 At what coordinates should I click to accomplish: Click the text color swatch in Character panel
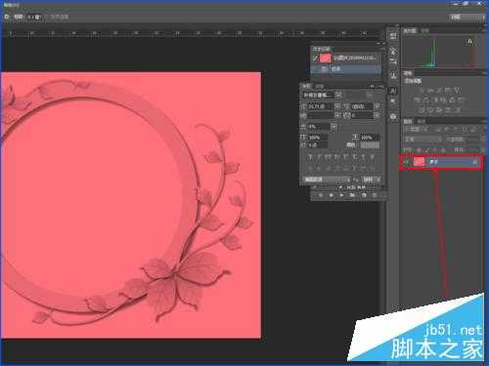[369, 144]
